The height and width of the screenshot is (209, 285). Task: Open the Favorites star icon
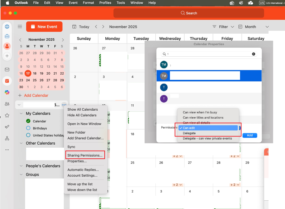pyautogui.click(x=7, y=115)
